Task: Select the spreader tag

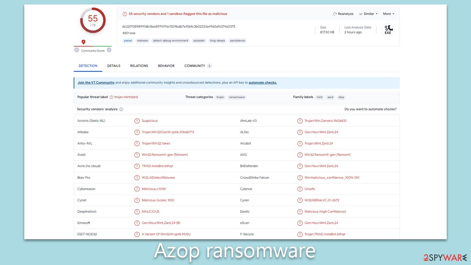Action: (199, 41)
